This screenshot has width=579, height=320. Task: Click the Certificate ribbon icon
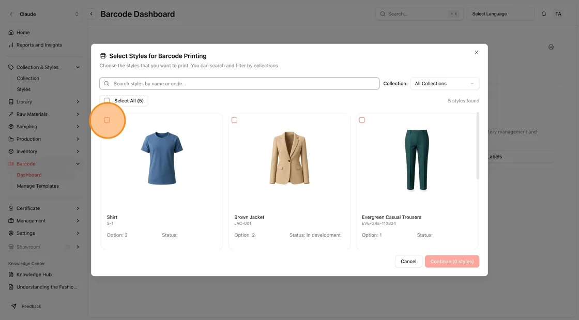click(11, 208)
